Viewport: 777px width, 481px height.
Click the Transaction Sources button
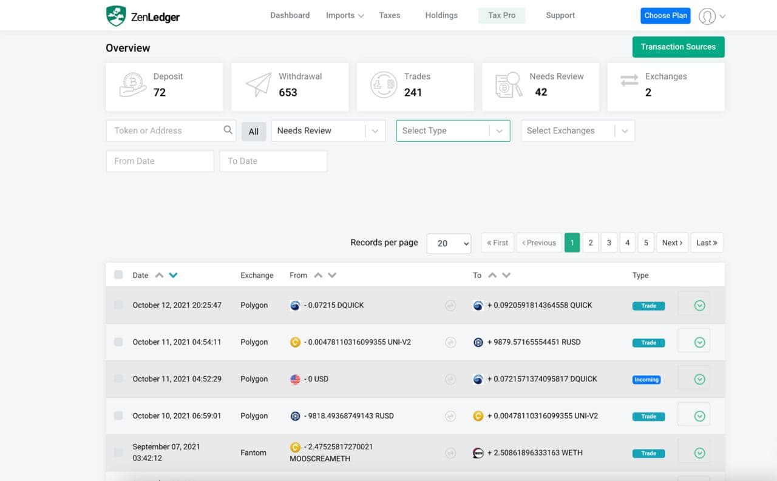[678, 47]
